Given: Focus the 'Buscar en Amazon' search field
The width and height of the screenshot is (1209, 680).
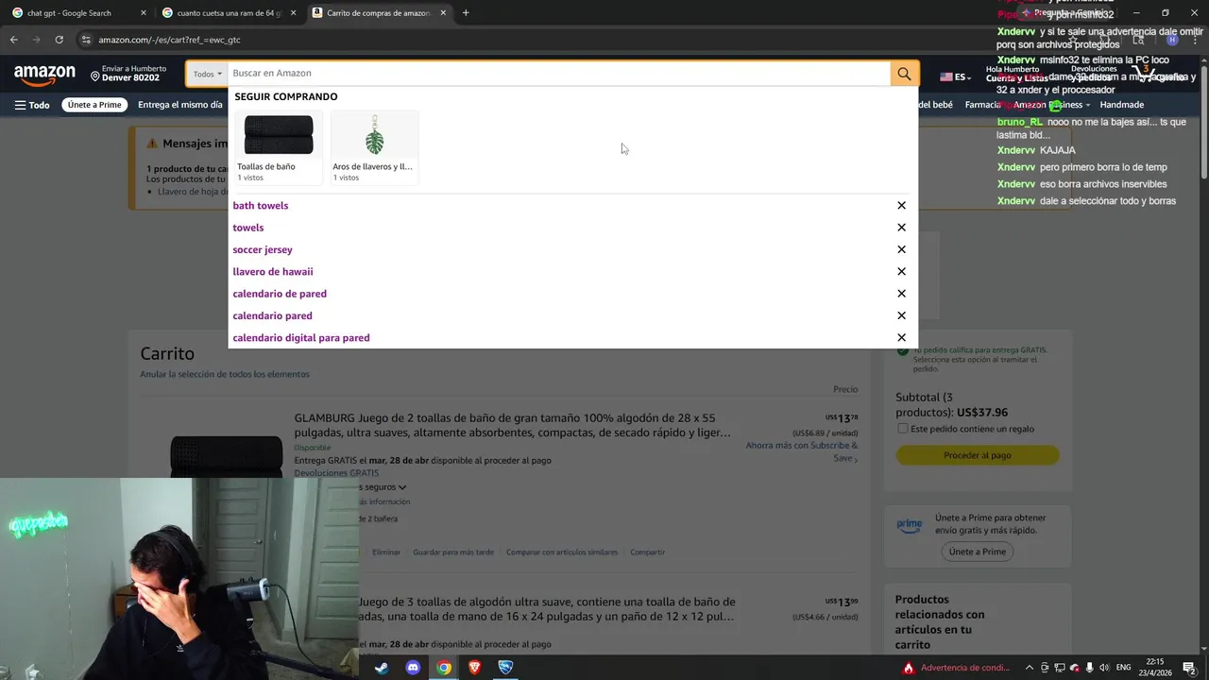Looking at the screenshot, I should [559, 74].
